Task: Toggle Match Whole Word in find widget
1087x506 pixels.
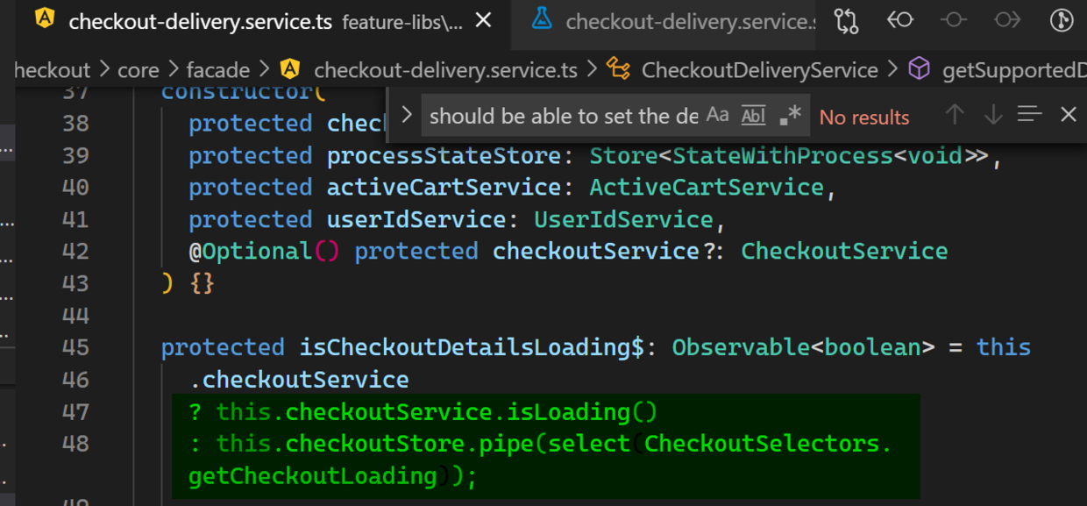Action: coord(754,115)
